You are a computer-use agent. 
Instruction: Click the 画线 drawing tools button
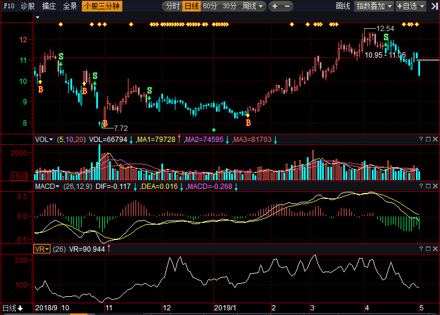343,6
